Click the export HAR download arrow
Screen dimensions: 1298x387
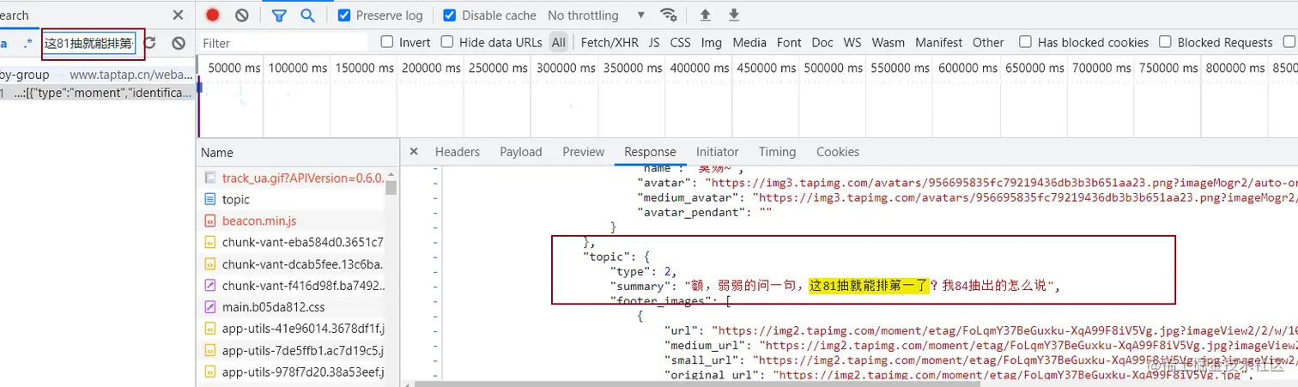point(734,15)
